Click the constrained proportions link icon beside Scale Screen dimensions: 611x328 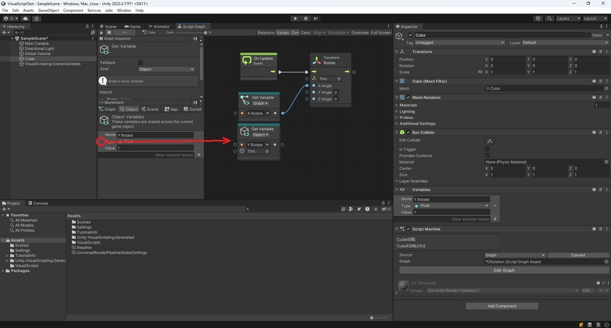coord(480,72)
